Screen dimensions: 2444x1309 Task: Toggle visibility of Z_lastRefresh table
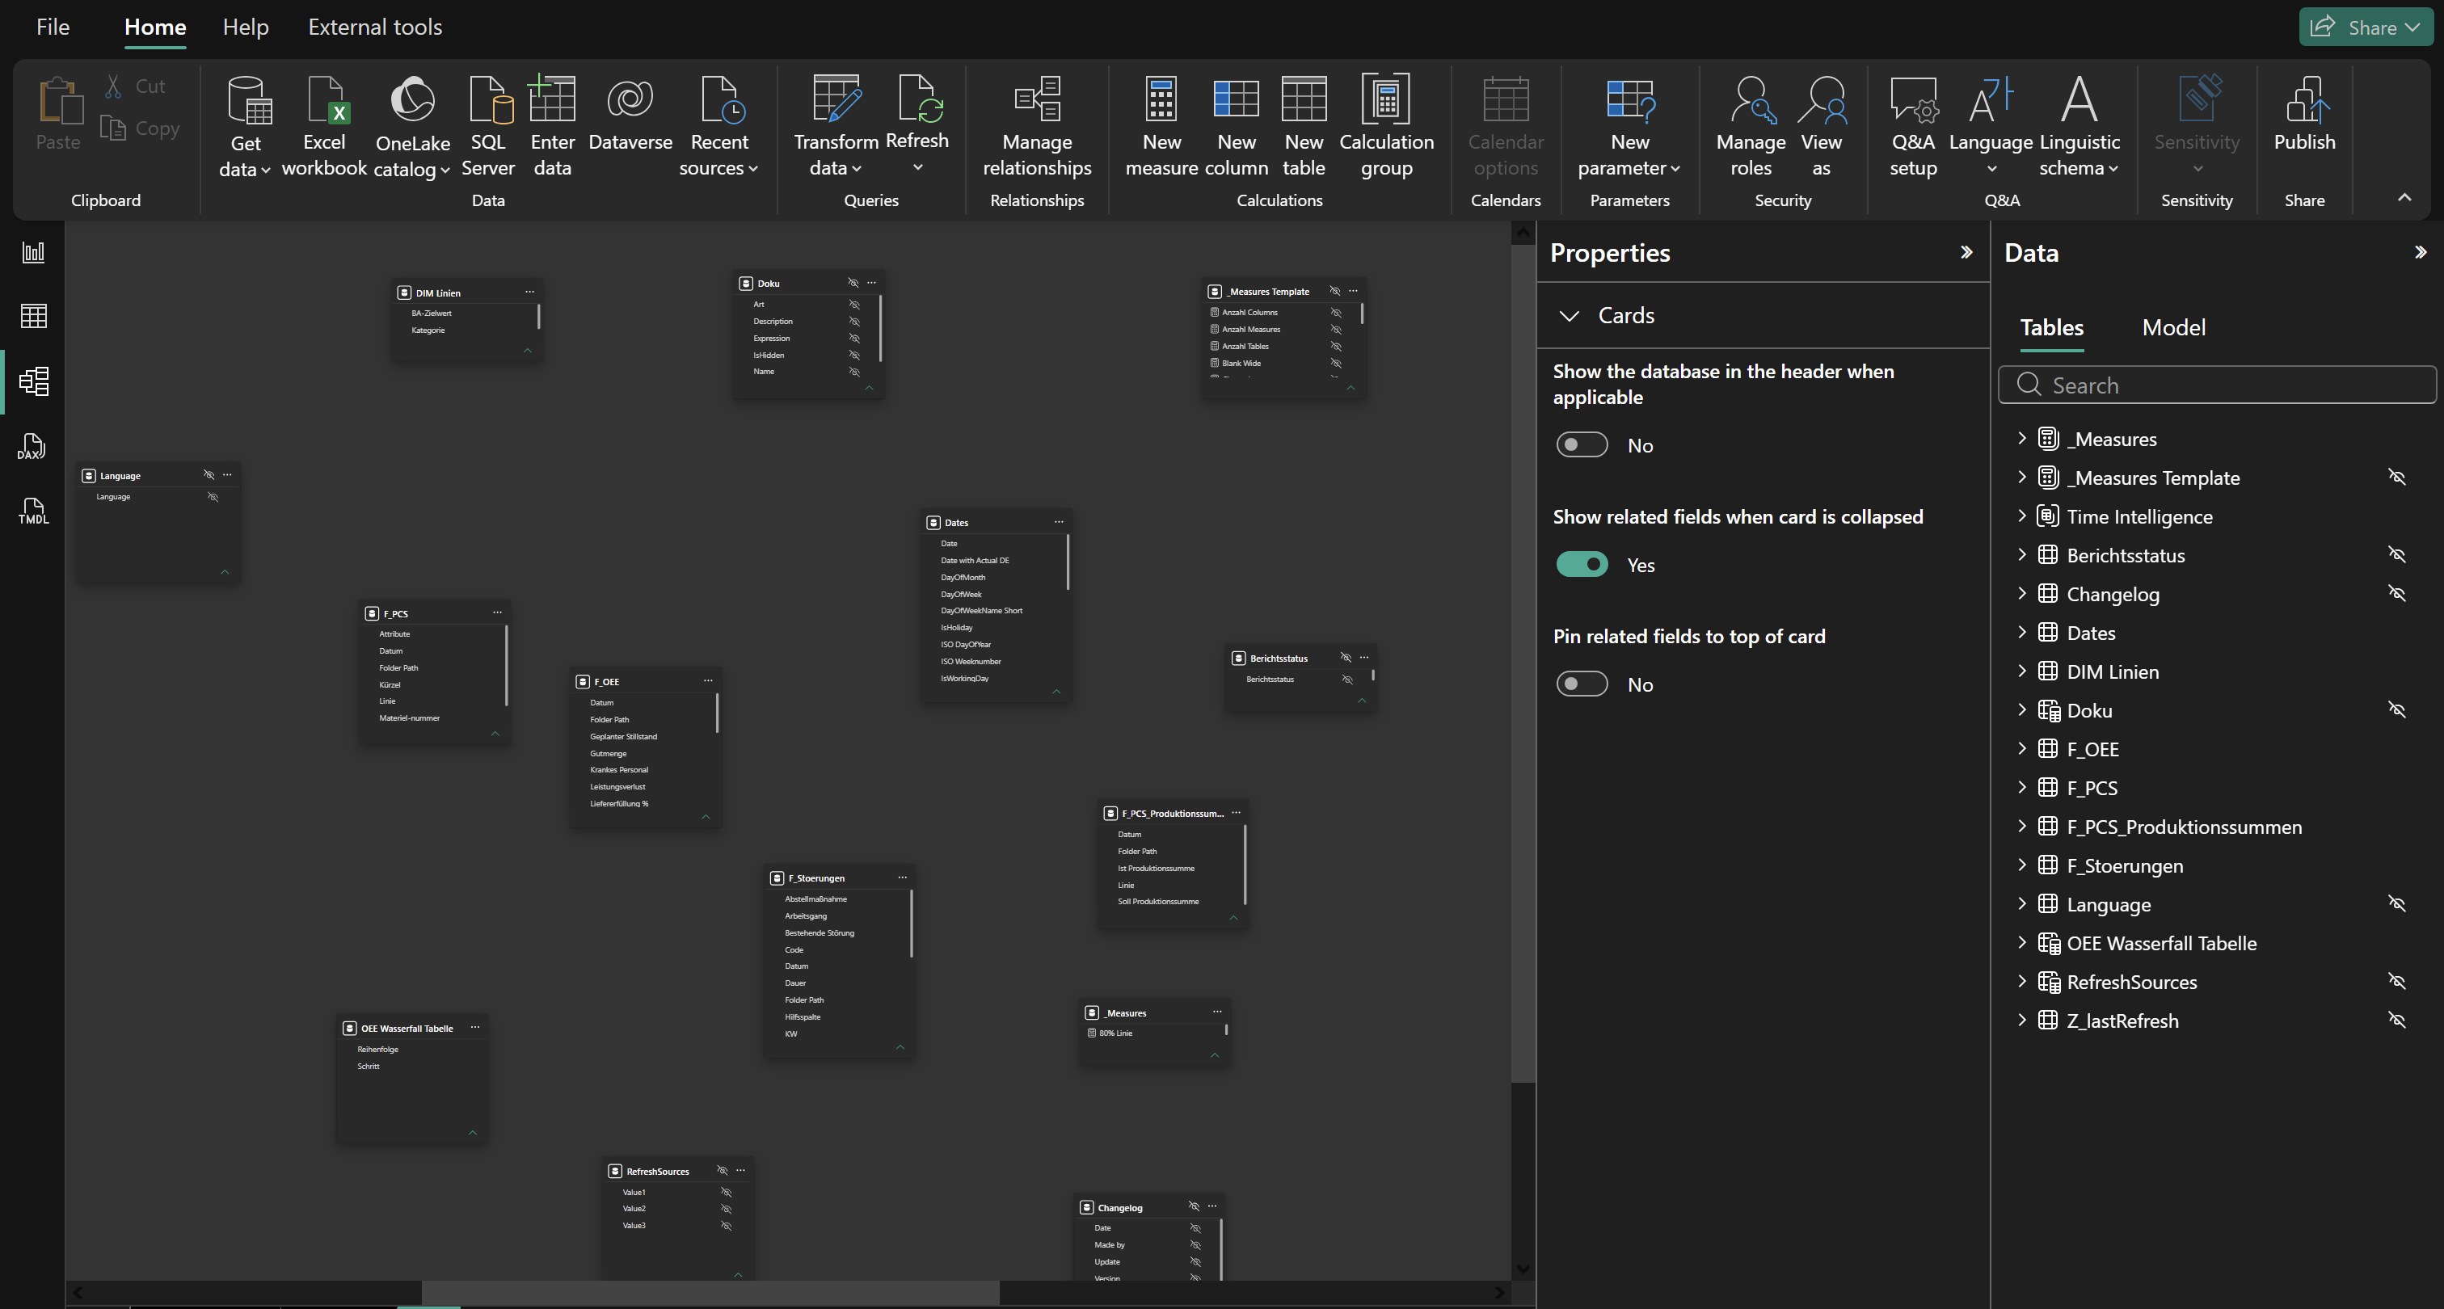point(2396,1021)
